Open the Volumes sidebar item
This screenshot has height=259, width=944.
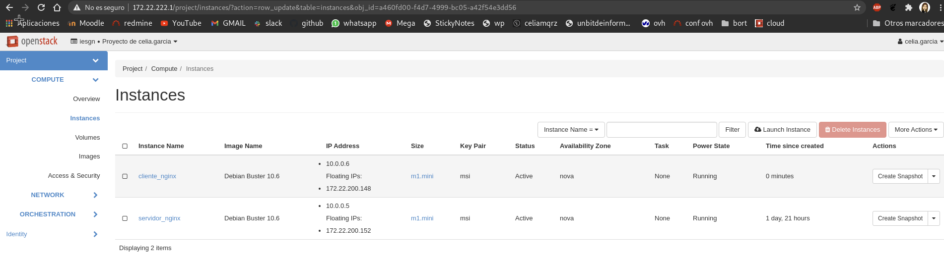87,138
